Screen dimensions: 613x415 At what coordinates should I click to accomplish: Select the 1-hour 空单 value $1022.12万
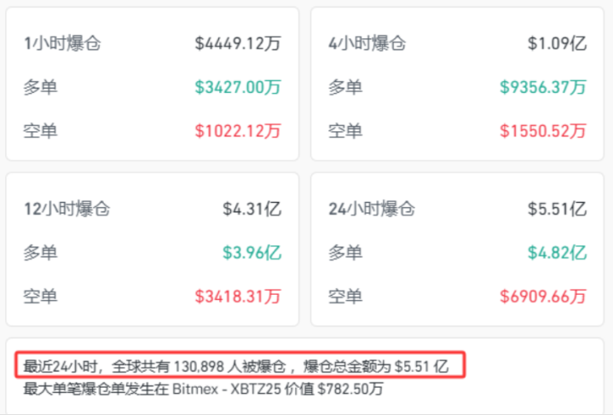pyautogui.click(x=238, y=131)
